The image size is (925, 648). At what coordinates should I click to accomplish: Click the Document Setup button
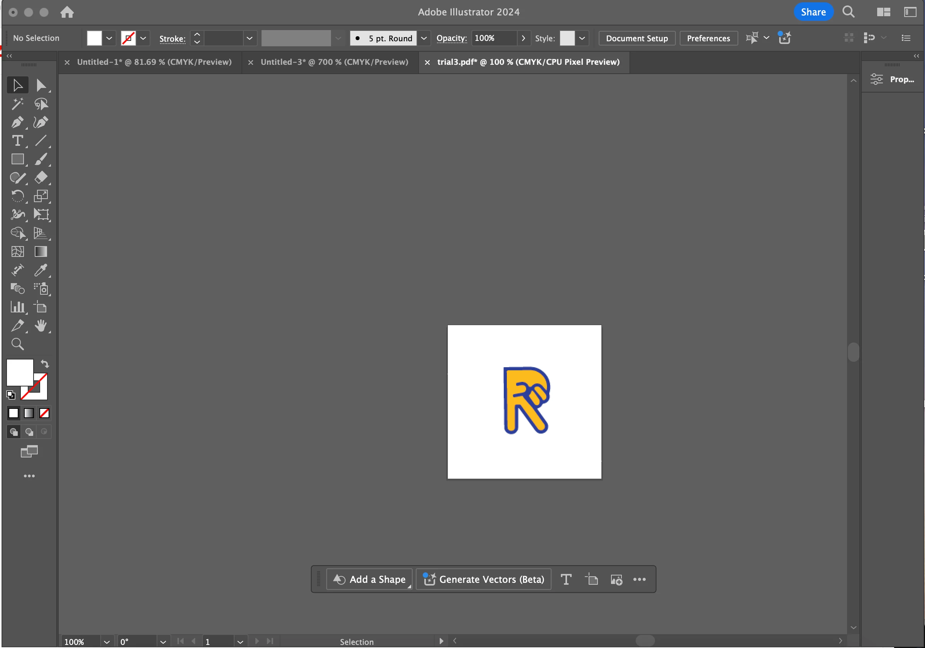tap(636, 38)
